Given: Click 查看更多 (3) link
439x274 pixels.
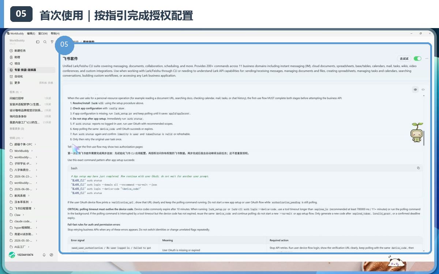Looking at the screenshot, I should tap(17, 129).
